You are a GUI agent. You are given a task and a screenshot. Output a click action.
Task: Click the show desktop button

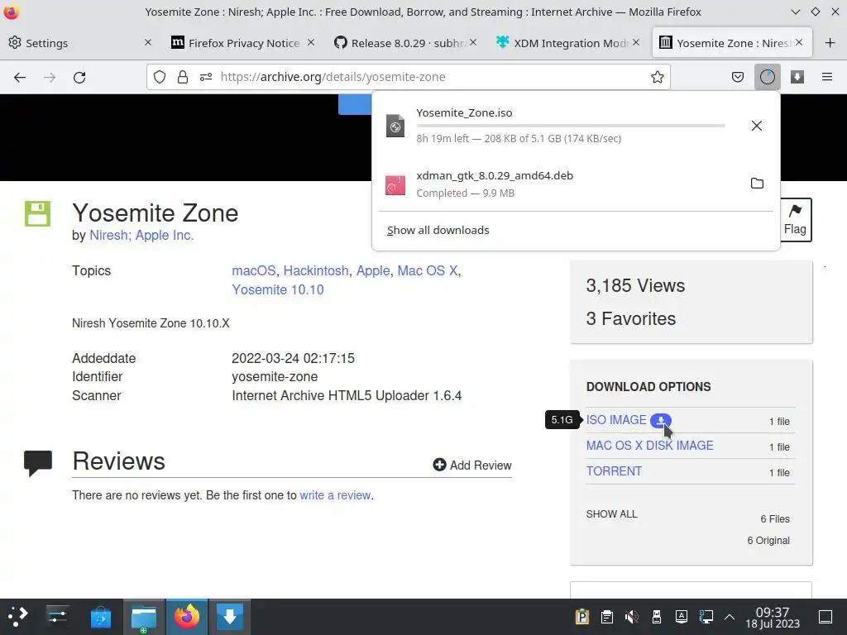click(825, 617)
